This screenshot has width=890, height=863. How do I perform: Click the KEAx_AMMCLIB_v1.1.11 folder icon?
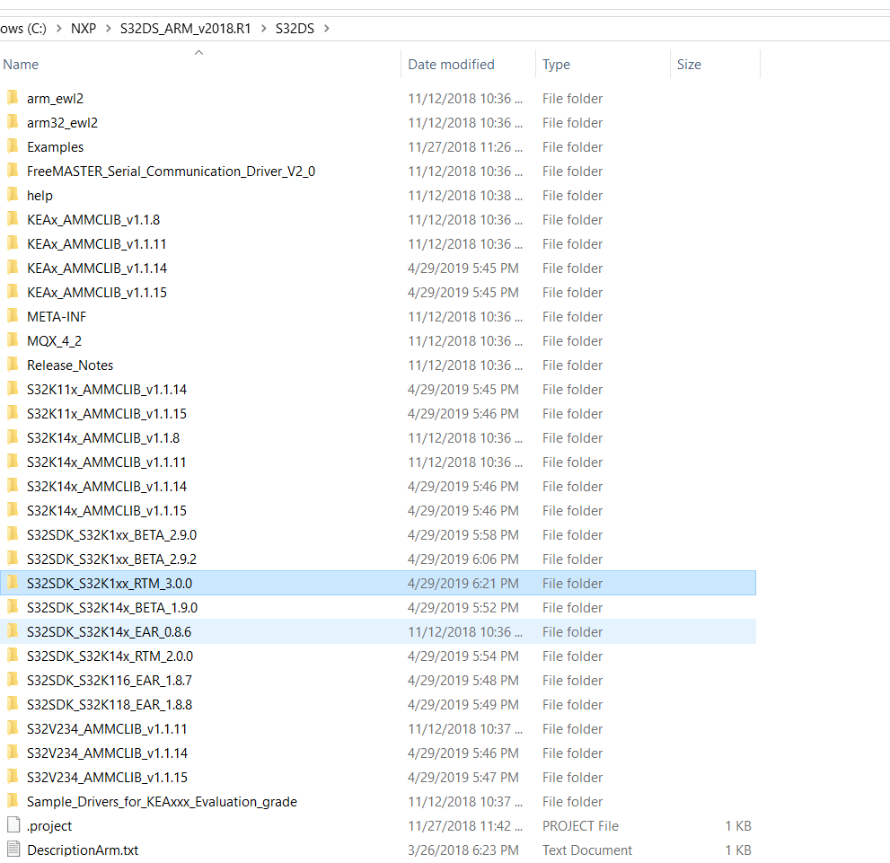pyautogui.click(x=13, y=243)
